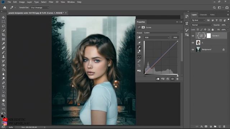
Task: Open the Window menu
Action: coord(71,2)
